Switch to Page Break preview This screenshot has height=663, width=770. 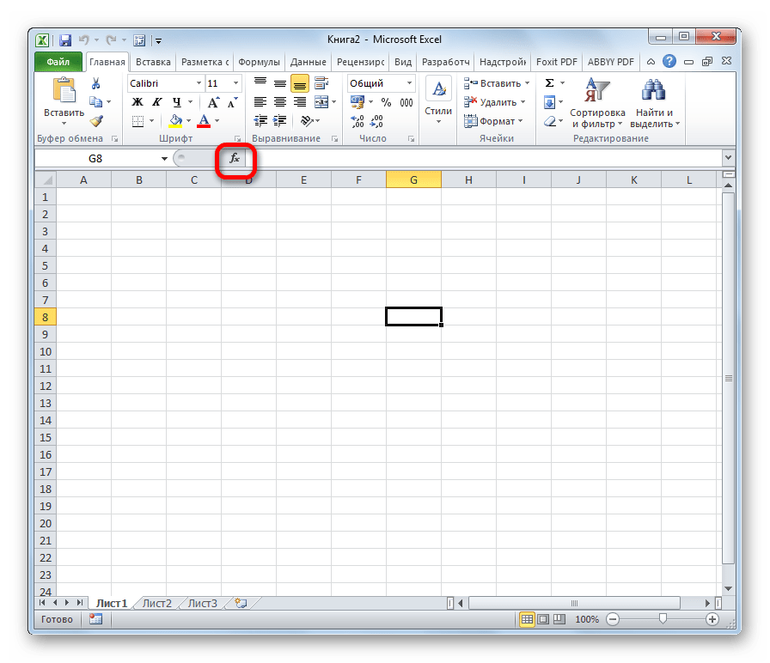tap(559, 619)
